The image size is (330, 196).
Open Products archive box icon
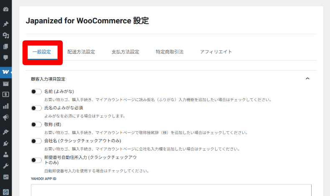point(6,83)
